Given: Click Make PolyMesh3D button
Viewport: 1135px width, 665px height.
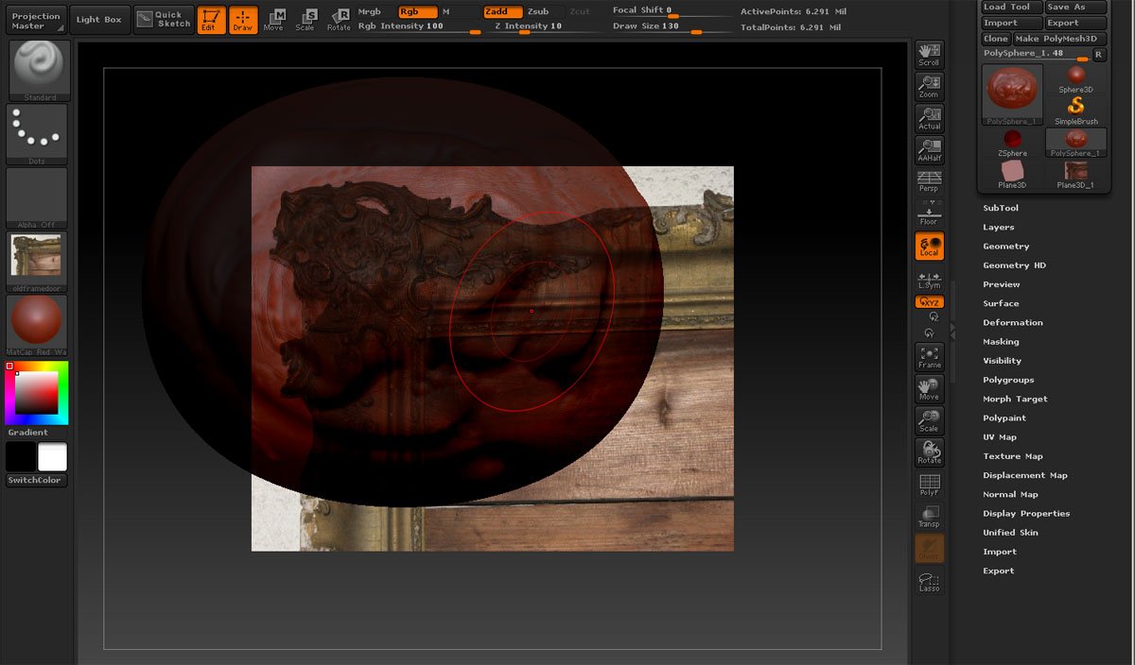Looking at the screenshot, I should 1059,39.
